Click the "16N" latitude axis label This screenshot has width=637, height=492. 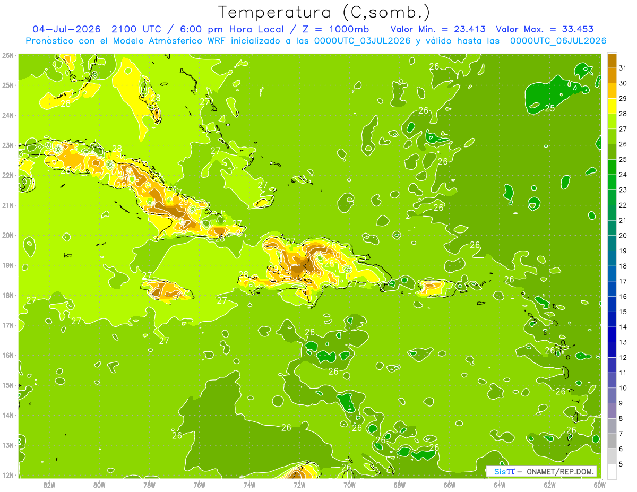click(8, 355)
